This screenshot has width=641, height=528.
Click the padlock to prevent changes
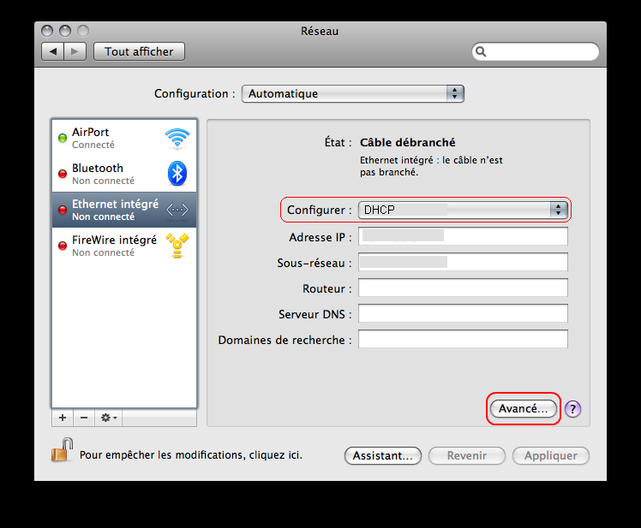[x=62, y=450]
